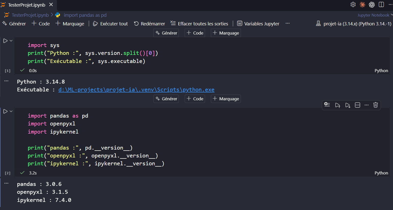This screenshot has height=210, width=393.
Task: Click Effacer toutes les sorties
Action: tap(199, 24)
